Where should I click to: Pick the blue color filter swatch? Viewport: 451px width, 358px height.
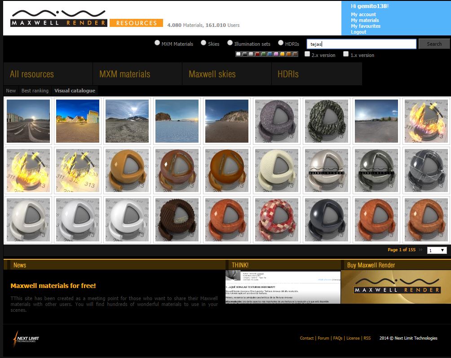tap(270, 54)
